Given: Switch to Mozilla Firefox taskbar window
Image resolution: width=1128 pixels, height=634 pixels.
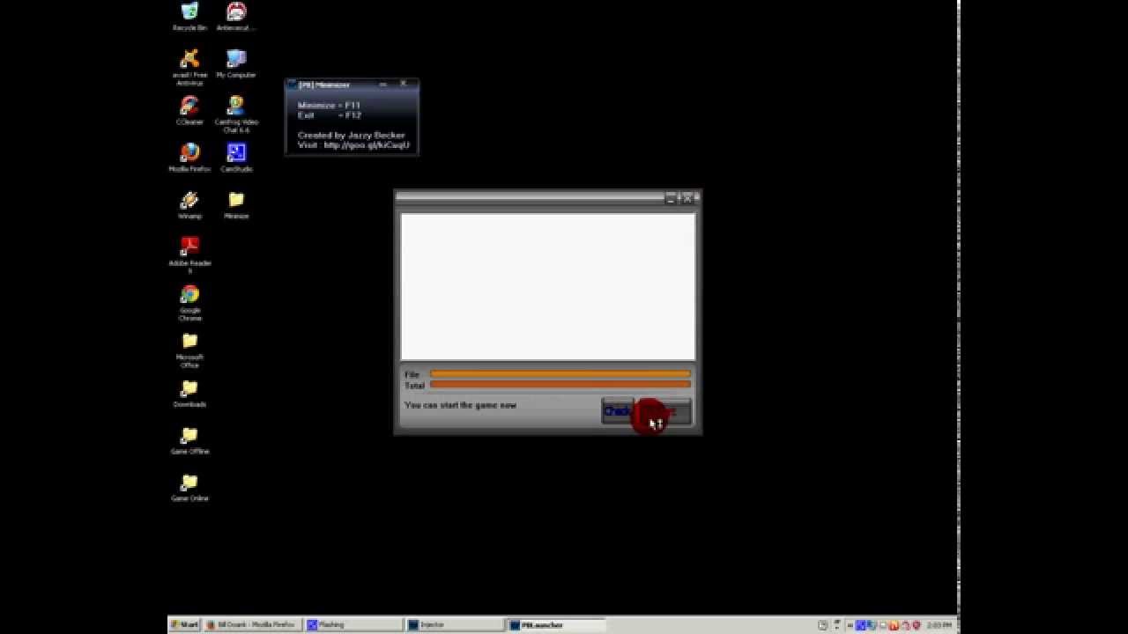Looking at the screenshot, I should [x=252, y=624].
